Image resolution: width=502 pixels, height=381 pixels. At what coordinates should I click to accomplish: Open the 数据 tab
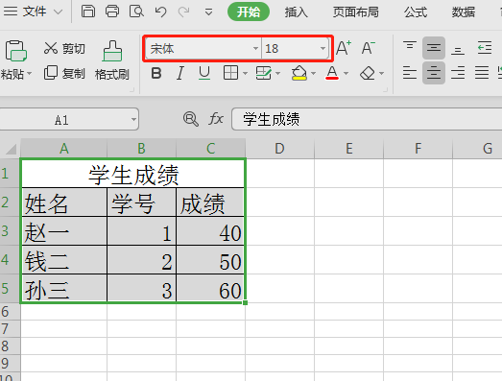(463, 12)
